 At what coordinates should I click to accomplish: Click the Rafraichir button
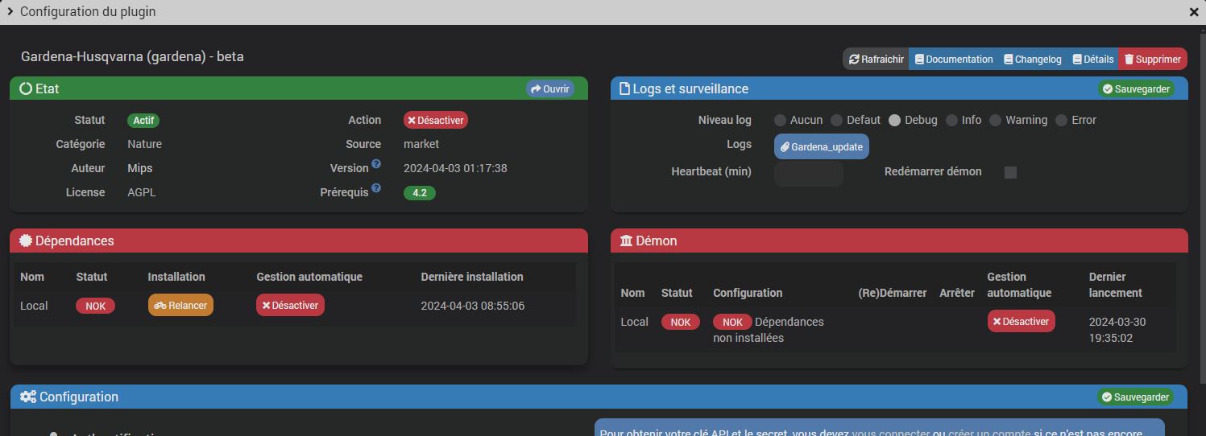point(876,59)
